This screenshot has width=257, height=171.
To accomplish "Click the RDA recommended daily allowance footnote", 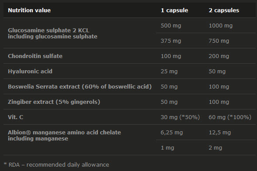I will (56, 164).
